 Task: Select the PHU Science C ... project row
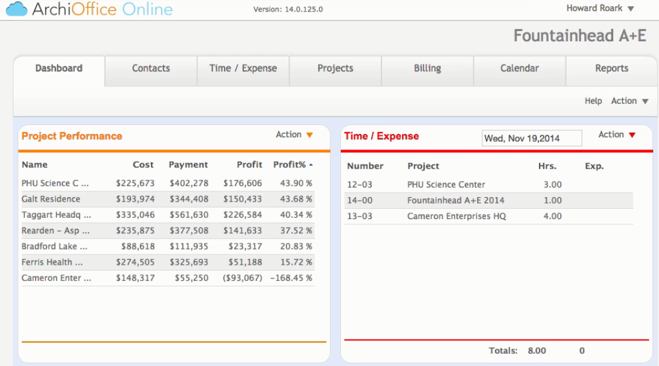[x=168, y=184]
